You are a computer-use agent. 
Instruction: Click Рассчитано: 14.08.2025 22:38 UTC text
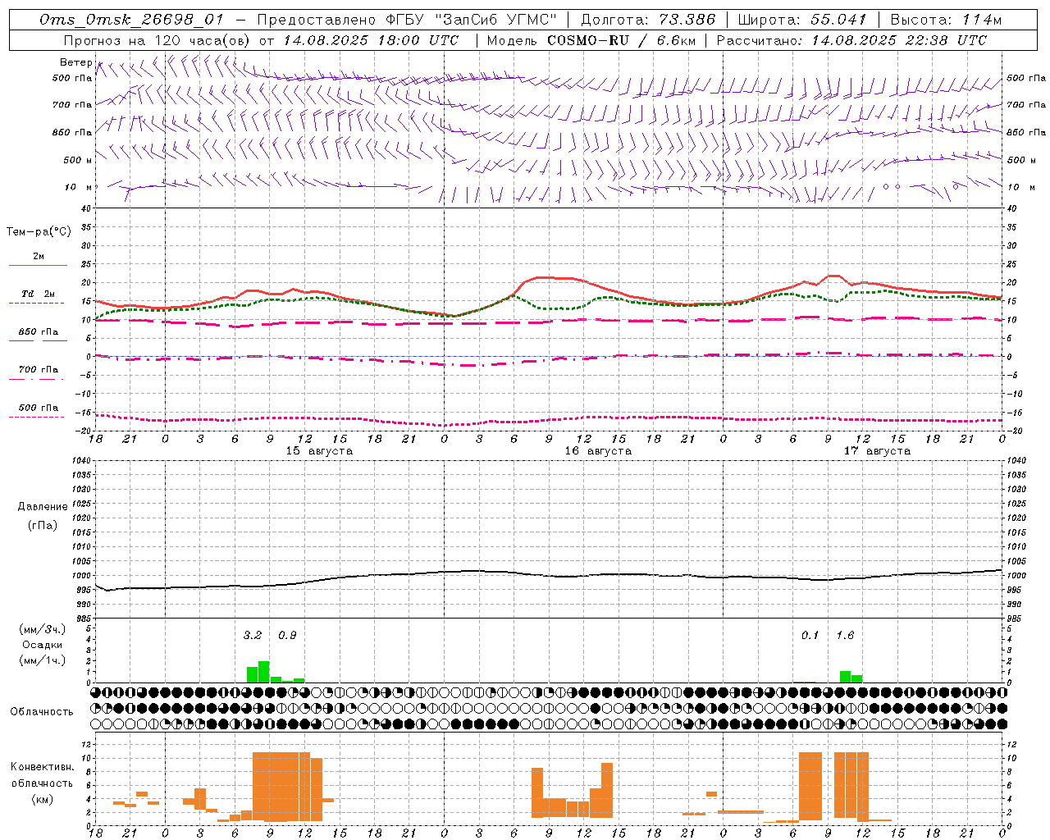tap(851, 40)
